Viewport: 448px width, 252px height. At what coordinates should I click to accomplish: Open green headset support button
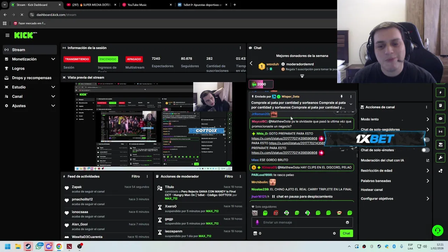point(437,230)
